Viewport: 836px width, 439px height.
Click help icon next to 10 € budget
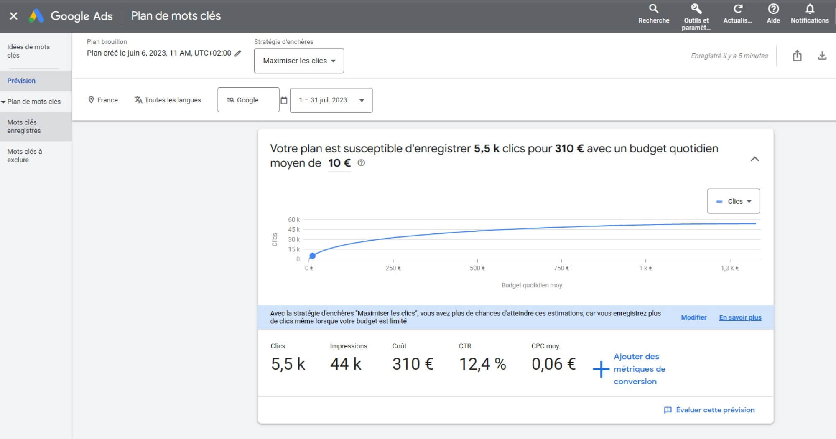coord(361,163)
